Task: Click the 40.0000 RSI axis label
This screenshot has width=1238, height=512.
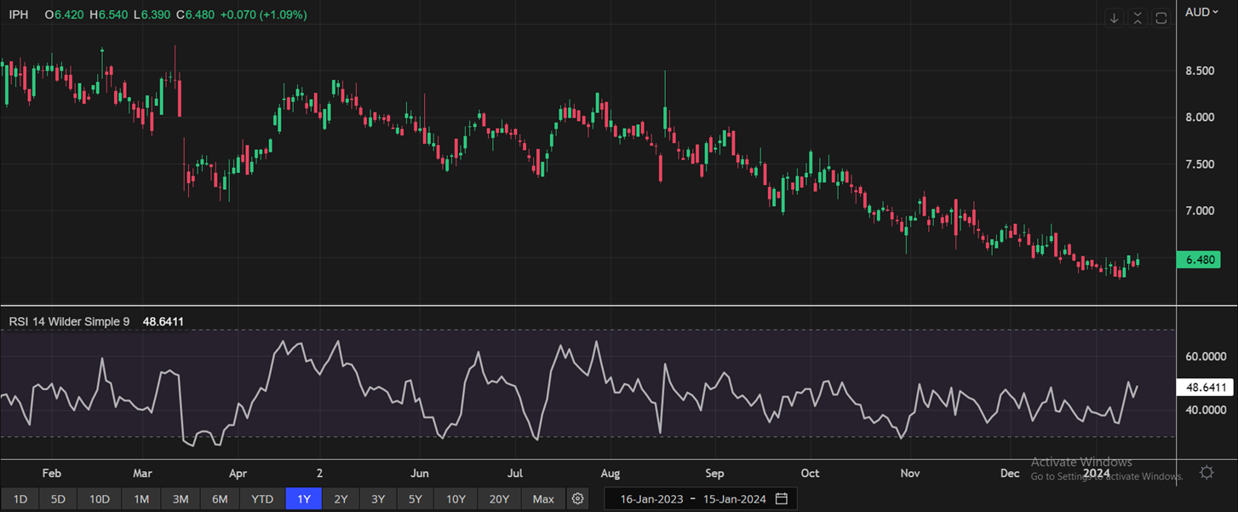Action: coord(1206,410)
